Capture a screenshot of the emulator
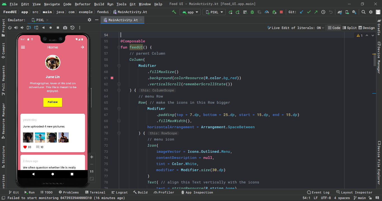382x201 pixels. (65, 28)
